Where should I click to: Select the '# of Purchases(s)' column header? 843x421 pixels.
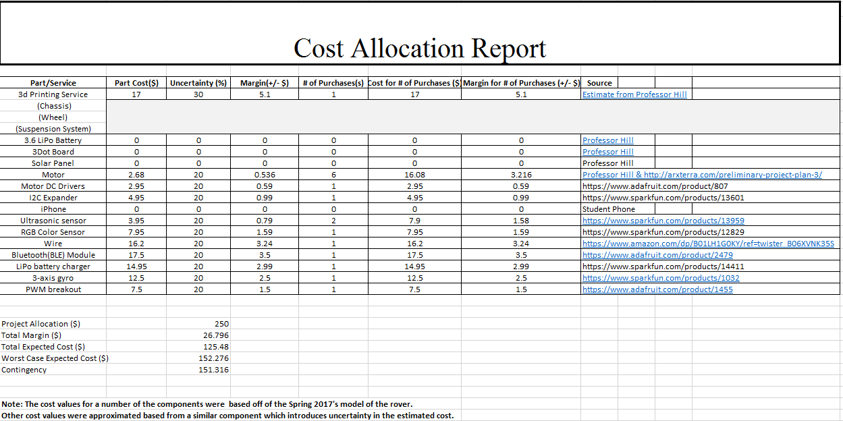333,83
